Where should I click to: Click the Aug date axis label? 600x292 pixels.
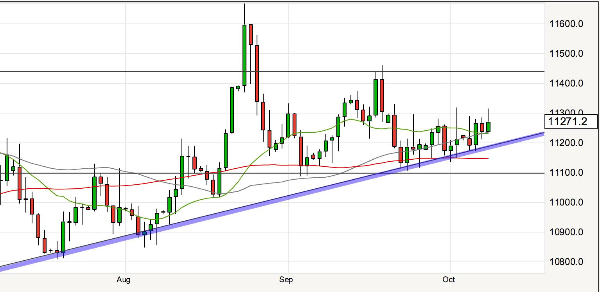123,280
